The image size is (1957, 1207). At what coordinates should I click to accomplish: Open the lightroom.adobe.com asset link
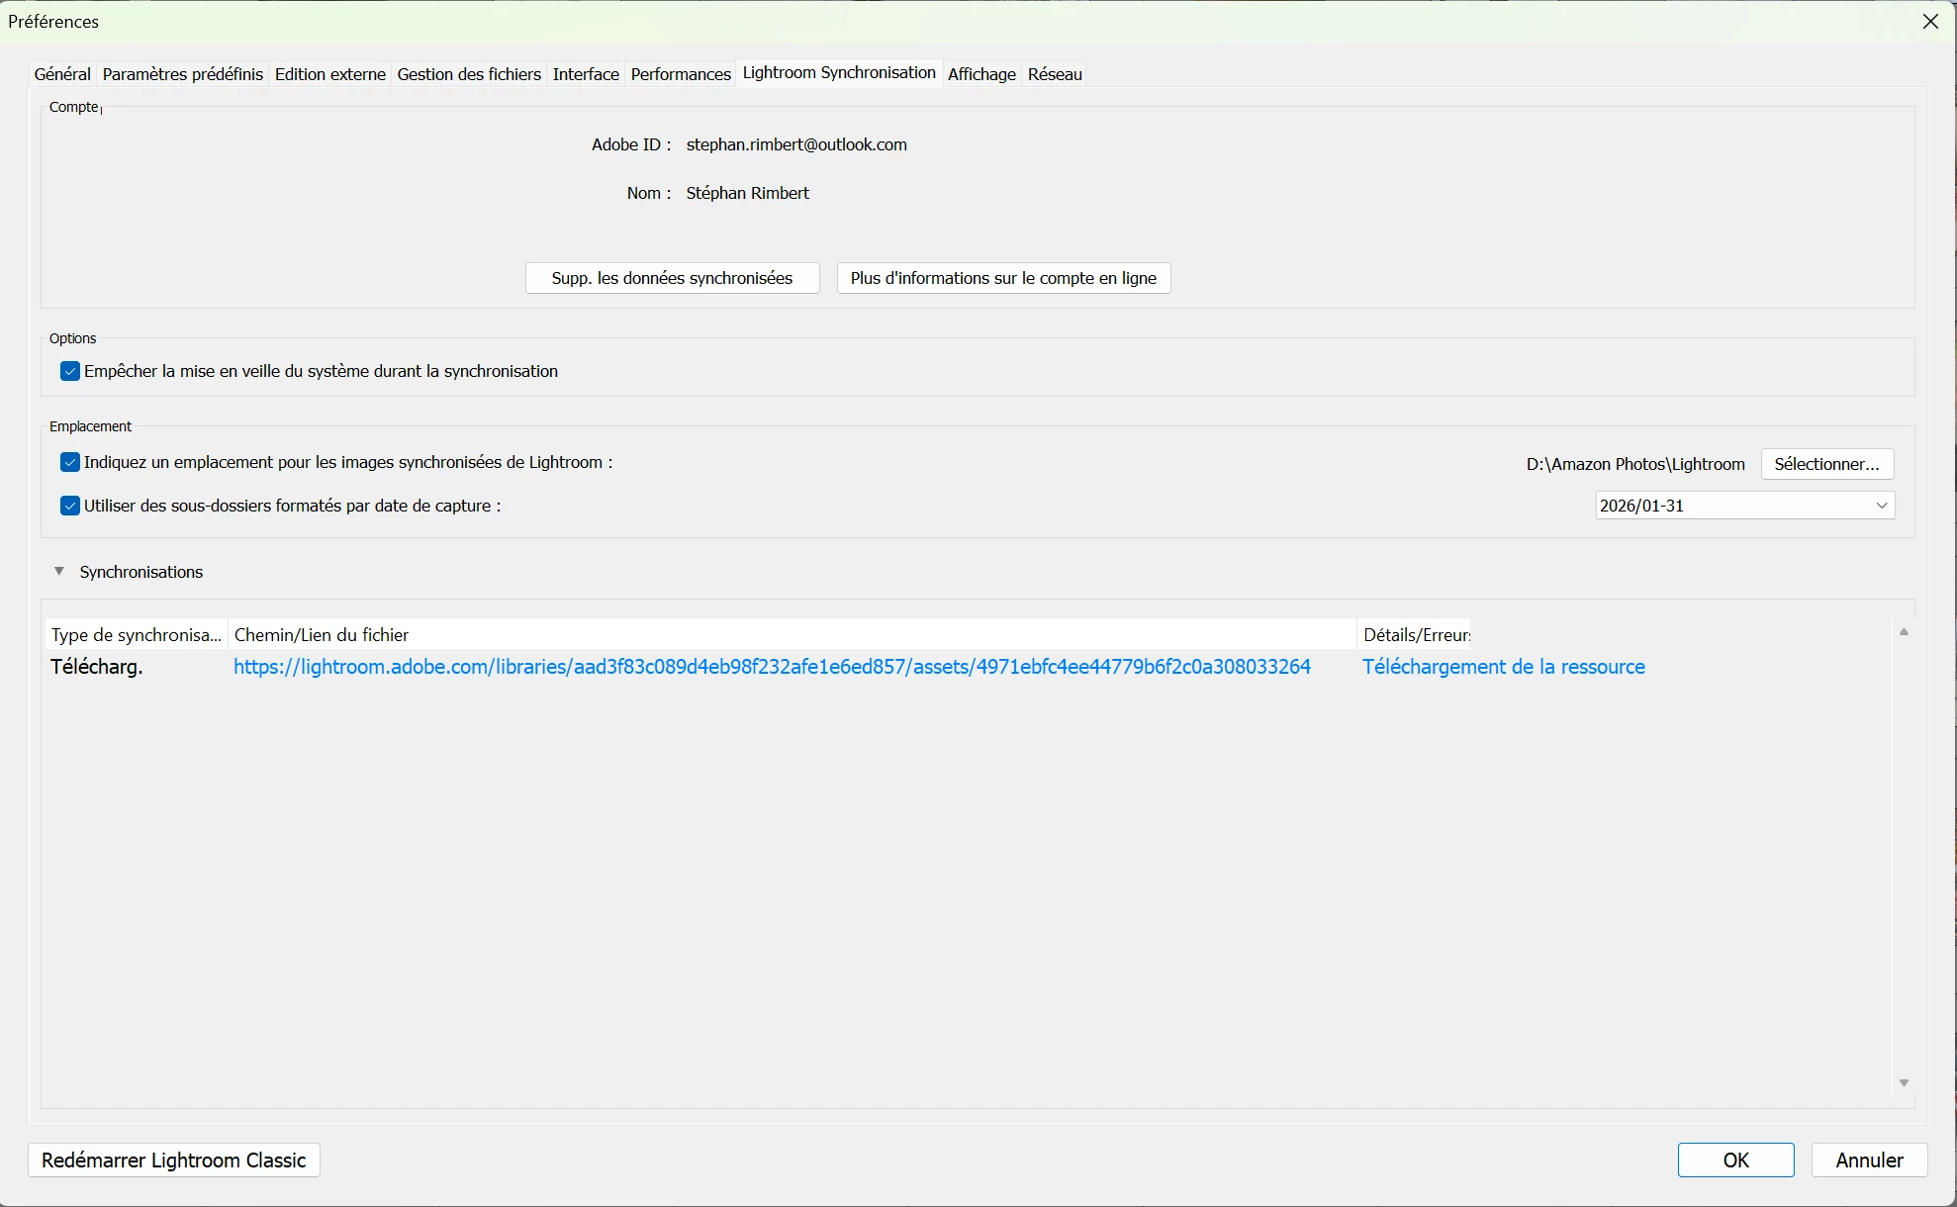pyautogui.click(x=772, y=667)
